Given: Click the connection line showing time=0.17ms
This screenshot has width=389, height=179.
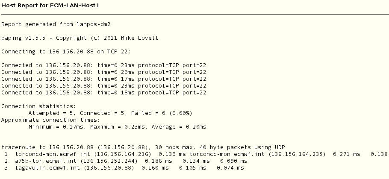Looking at the screenshot, I should [104, 79].
